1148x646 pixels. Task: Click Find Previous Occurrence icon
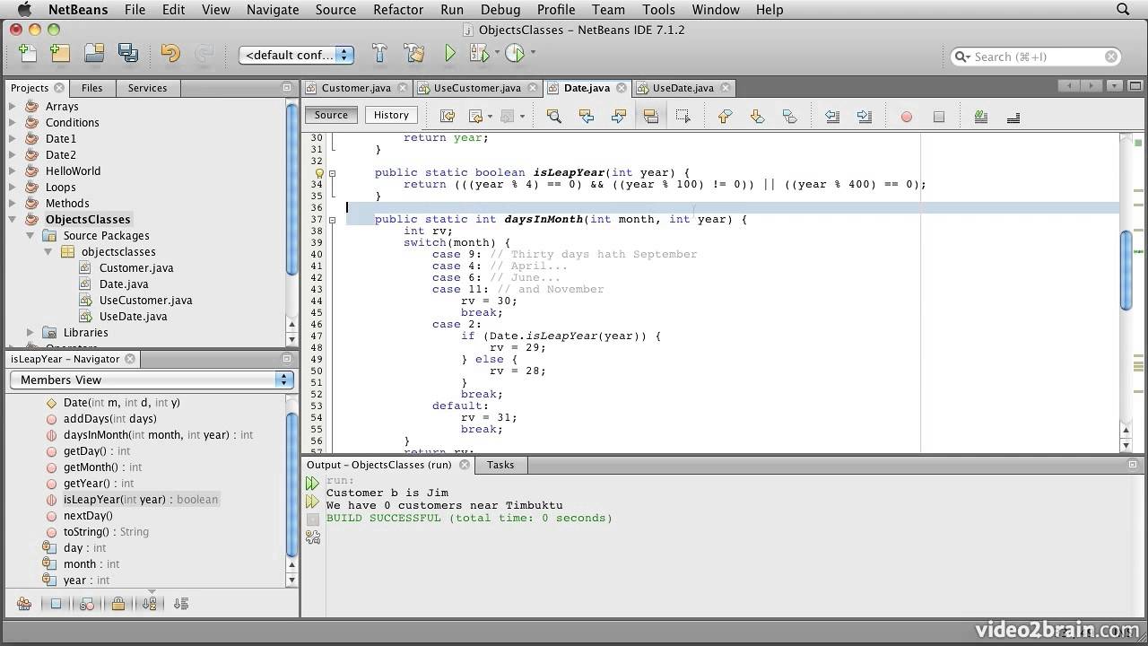pos(587,116)
